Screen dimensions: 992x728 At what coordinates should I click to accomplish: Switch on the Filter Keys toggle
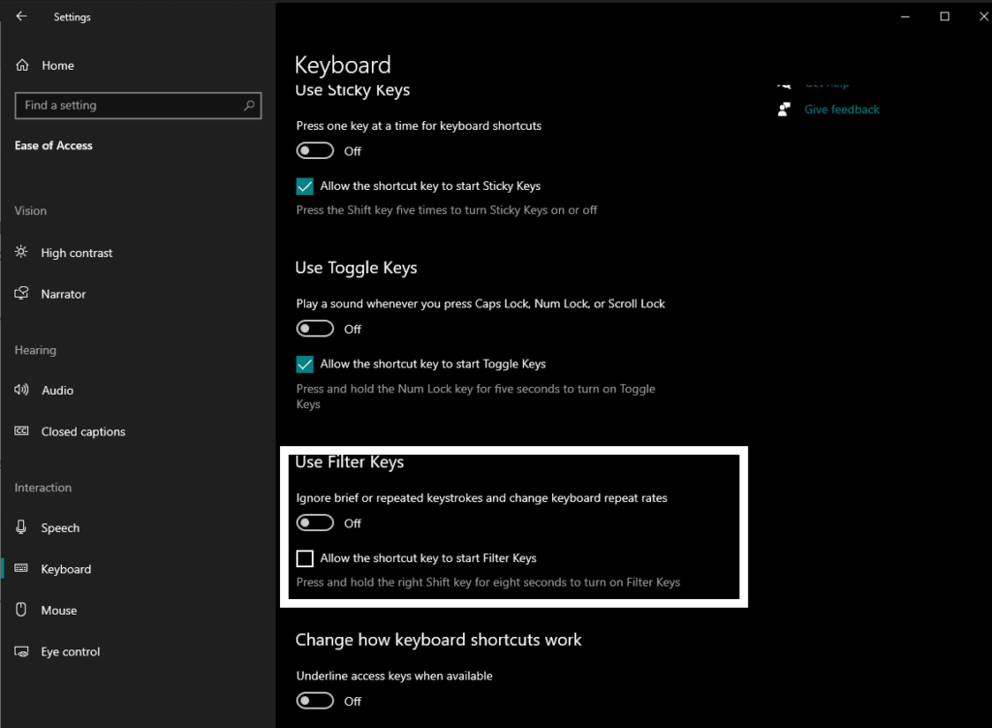pyautogui.click(x=316, y=523)
